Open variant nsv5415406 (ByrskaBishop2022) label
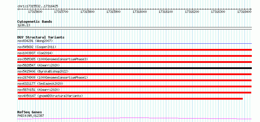The image size is (260, 122). pos(43,71)
